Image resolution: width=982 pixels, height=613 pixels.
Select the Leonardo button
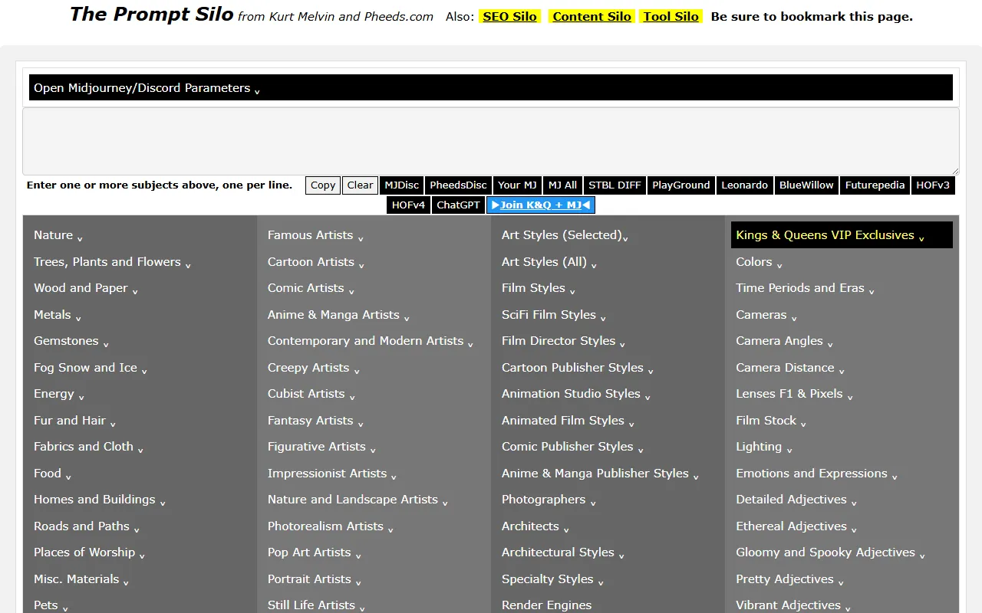744,185
